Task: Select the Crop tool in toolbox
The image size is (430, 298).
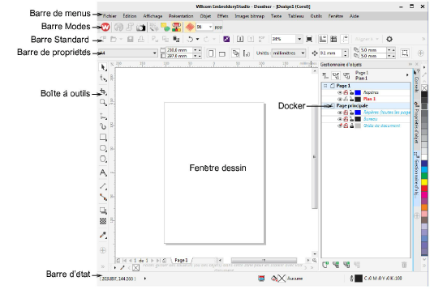Action: click(x=103, y=92)
